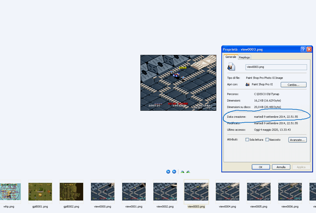Select the view0001.png thumbnail

[134, 192]
